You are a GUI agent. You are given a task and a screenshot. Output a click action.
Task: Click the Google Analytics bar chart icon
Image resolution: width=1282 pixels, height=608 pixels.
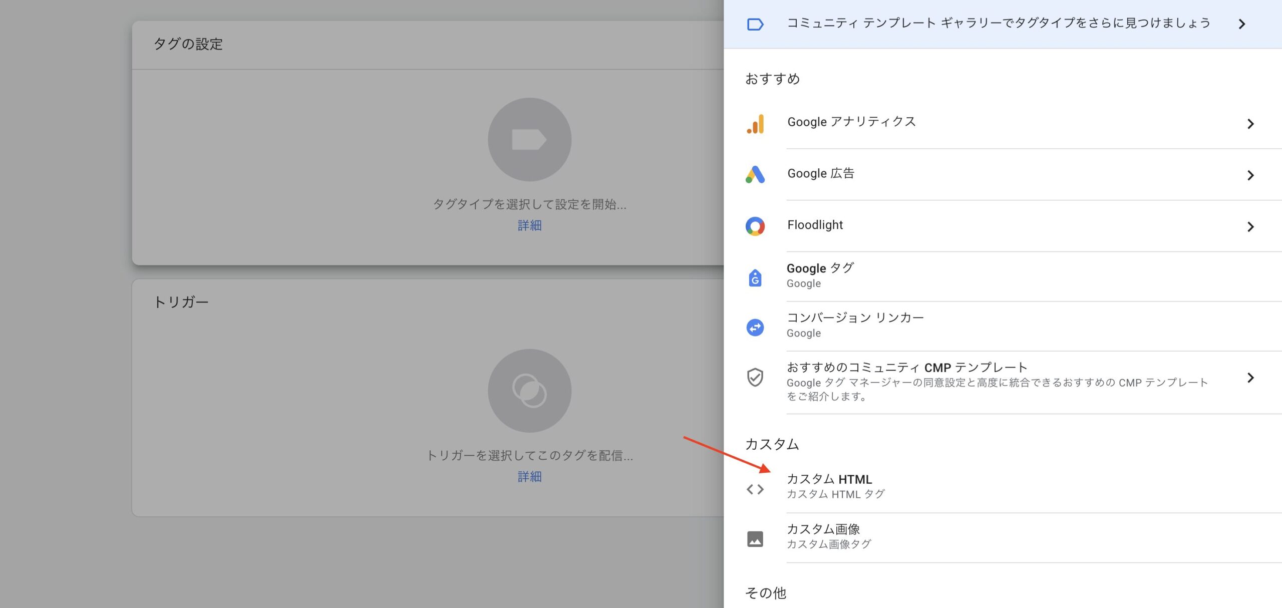point(755,124)
